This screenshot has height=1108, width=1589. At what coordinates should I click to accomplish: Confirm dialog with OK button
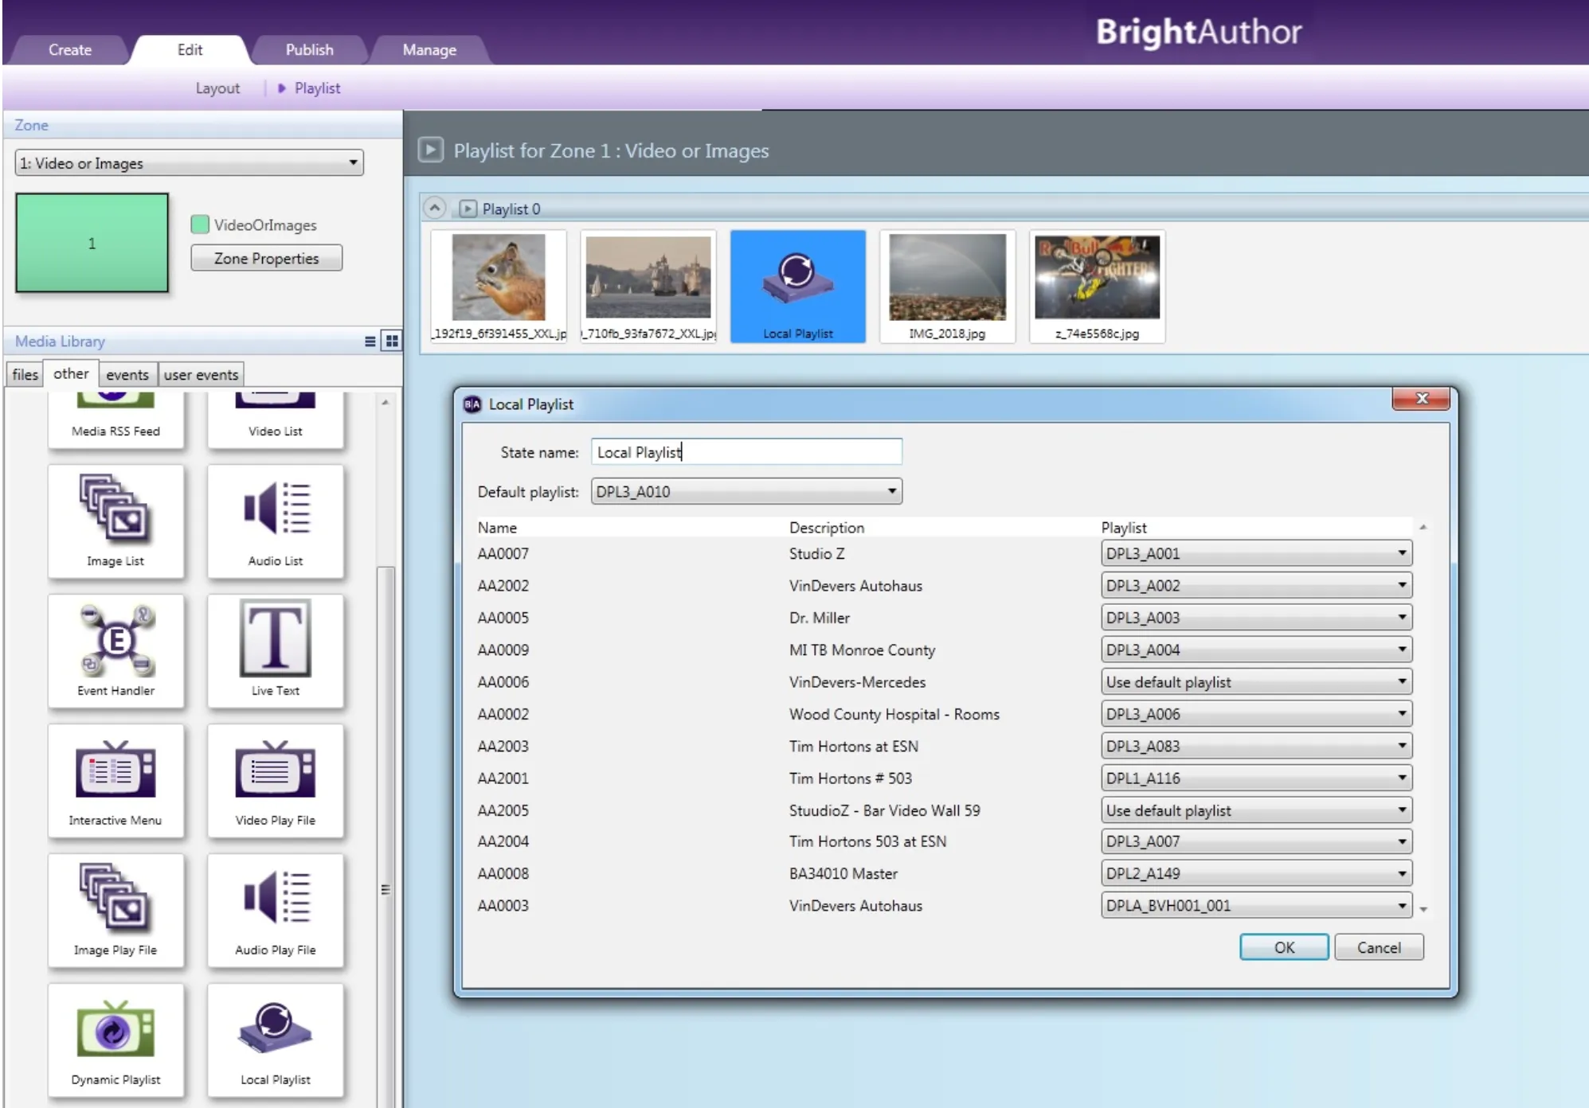(x=1284, y=947)
